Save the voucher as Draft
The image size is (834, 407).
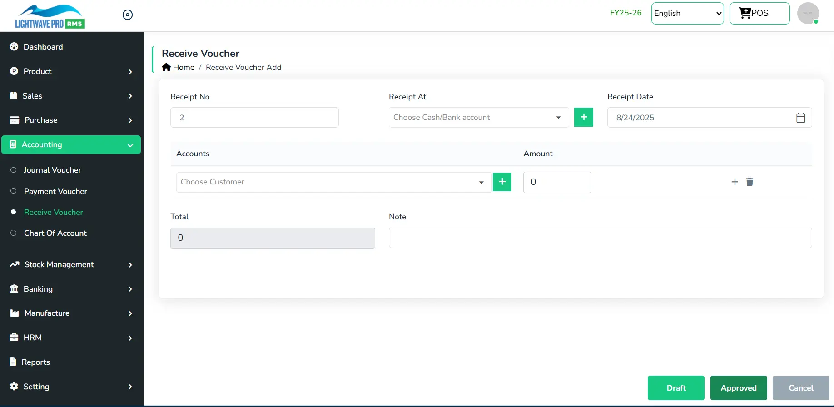click(x=675, y=388)
